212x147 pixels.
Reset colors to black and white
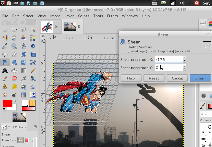(4, 109)
